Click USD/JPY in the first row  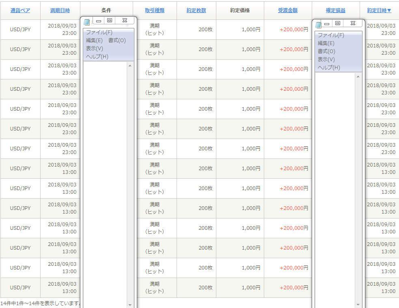point(20,30)
